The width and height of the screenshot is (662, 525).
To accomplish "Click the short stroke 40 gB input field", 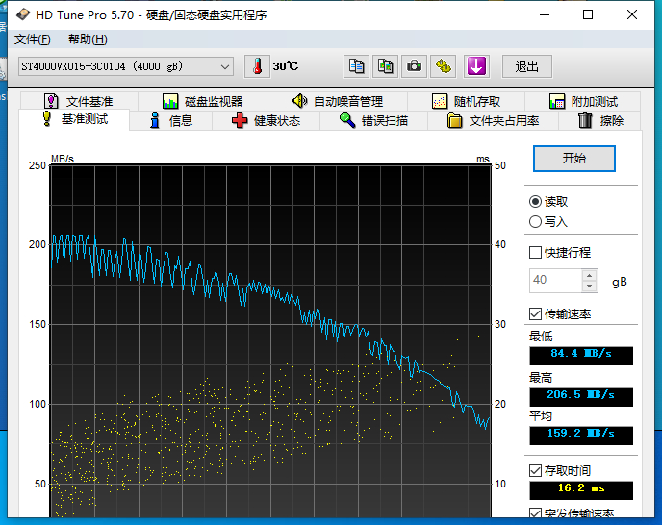I will [x=555, y=280].
